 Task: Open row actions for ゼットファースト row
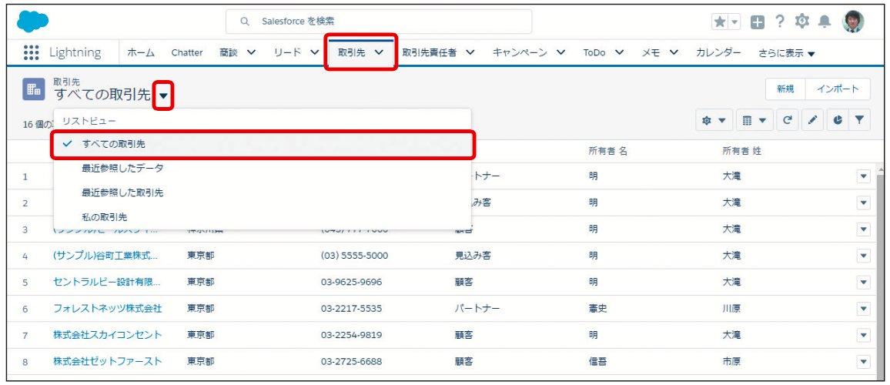[863, 361]
